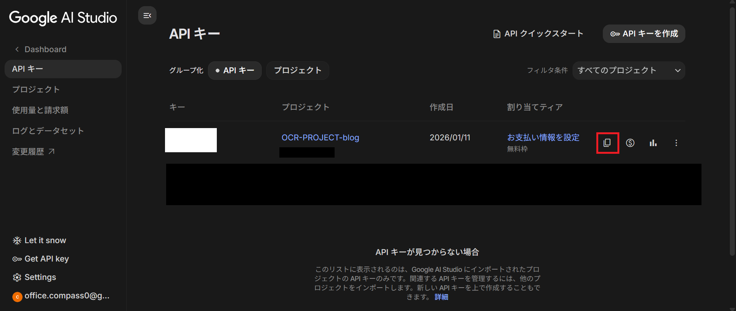Click the お支払い情報を設定 link
Image resolution: width=736 pixels, height=311 pixels.
tap(543, 137)
